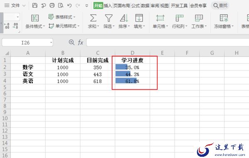Select column D header
This screenshot has height=158, width=249.
[x=132, y=53]
